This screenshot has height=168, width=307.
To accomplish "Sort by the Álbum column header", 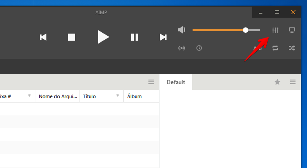I will pos(141,96).
